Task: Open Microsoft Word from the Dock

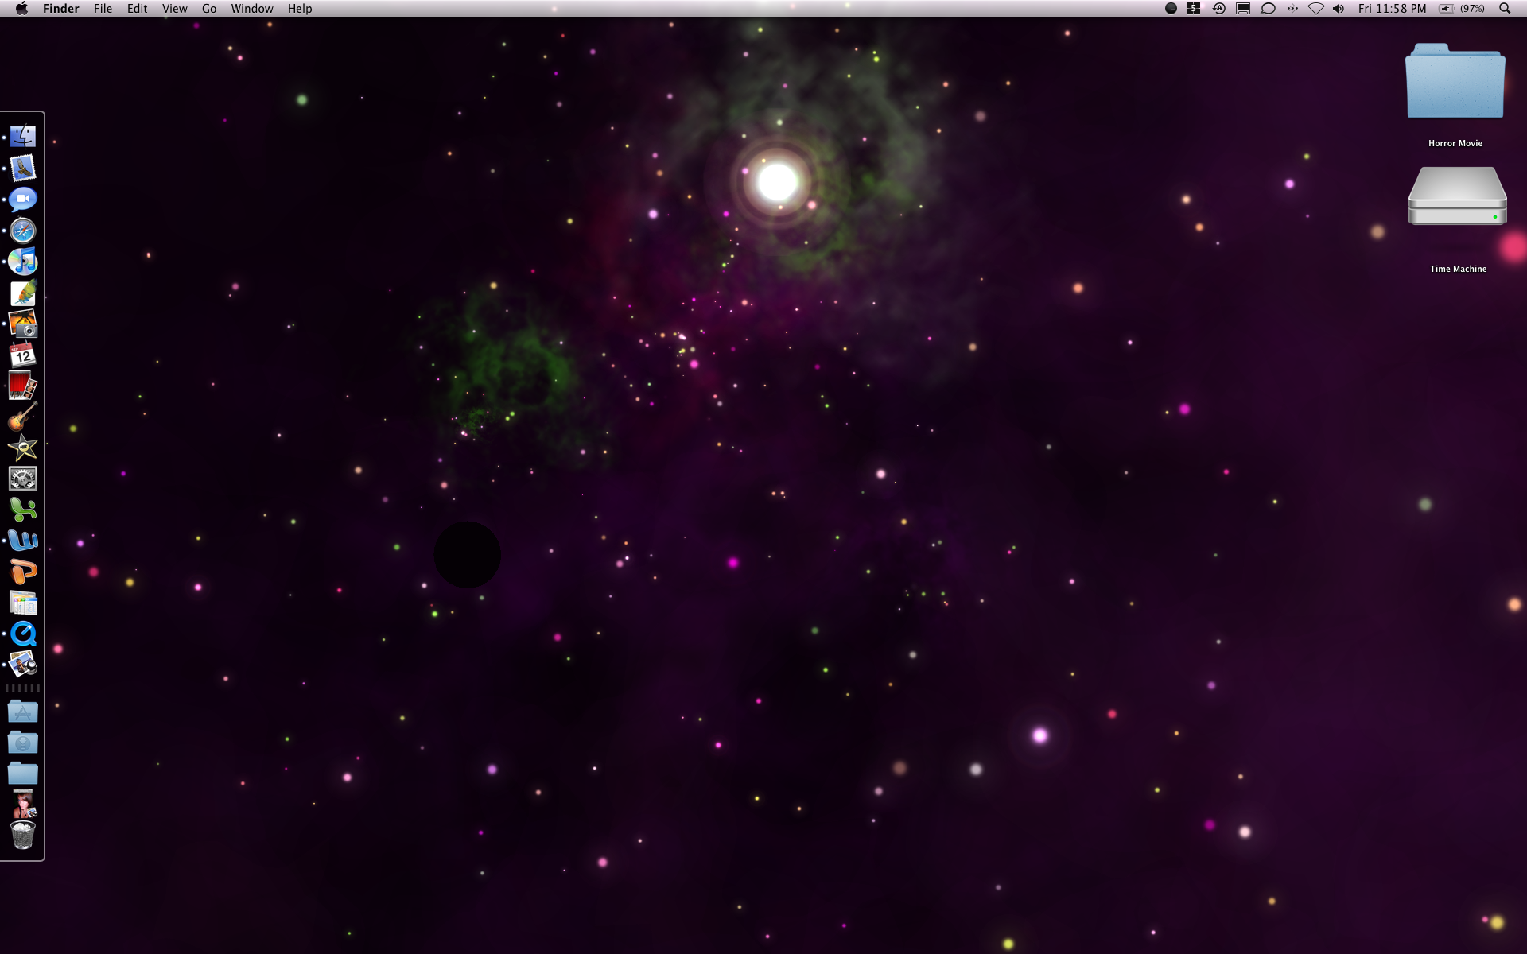Action: point(23,541)
